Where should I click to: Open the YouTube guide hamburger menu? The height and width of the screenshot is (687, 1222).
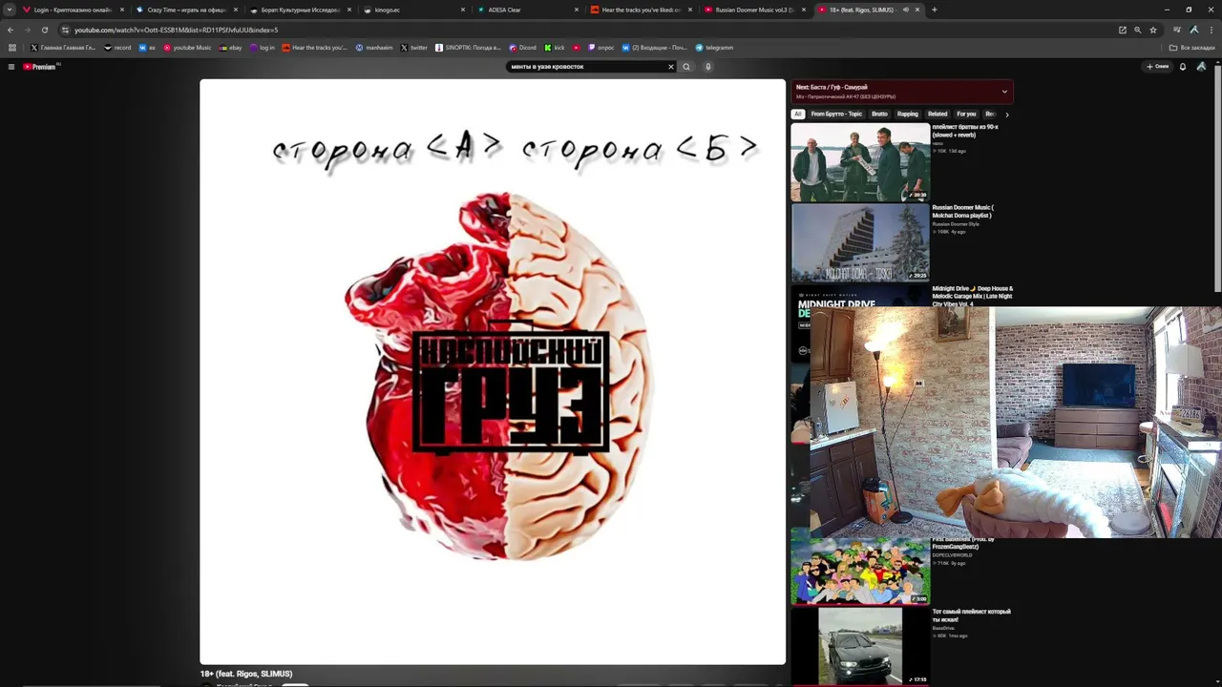(11, 67)
